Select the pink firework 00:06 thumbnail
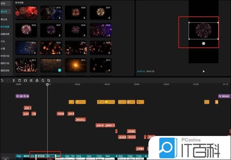 [x=26, y=30]
